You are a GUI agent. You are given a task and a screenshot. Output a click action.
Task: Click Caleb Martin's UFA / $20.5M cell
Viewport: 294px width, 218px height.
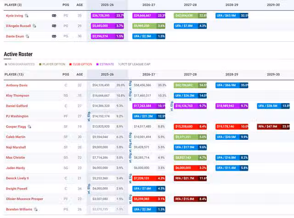pos(232,137)
